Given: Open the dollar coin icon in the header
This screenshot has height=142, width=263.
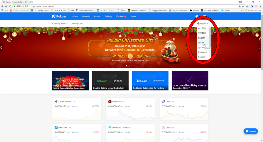Looking at the screenshot, I should pos(197,16).
